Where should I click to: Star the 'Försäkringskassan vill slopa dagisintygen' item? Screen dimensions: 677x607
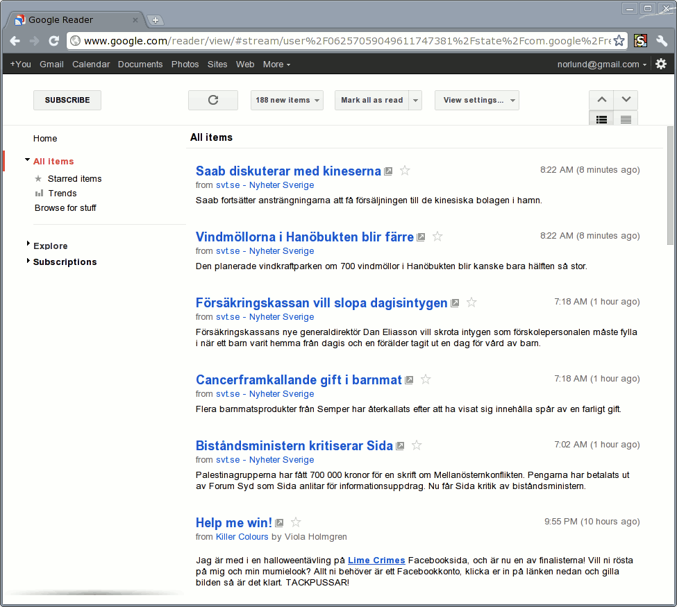pyautogui.click(x=471, y=302)
